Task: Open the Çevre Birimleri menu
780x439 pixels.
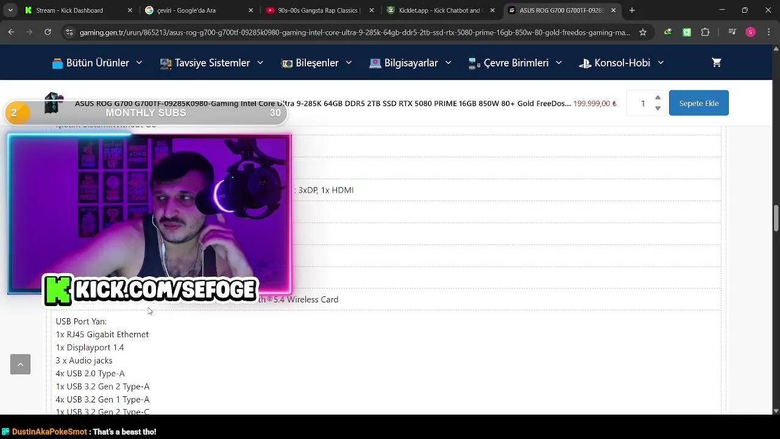Action: (x=516, y=63)
